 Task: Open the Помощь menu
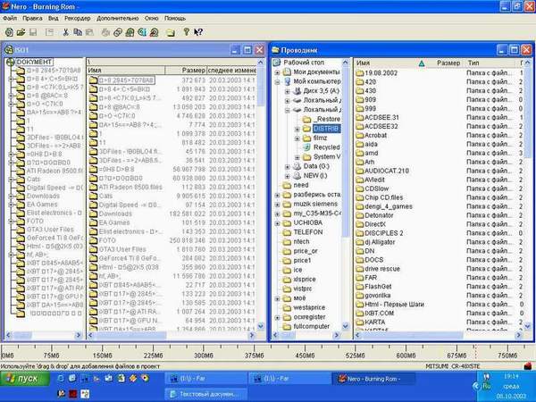tap(175, 17)
